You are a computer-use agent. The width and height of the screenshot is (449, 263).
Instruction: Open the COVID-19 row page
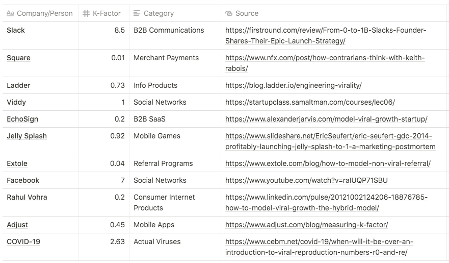click(23, 242)
